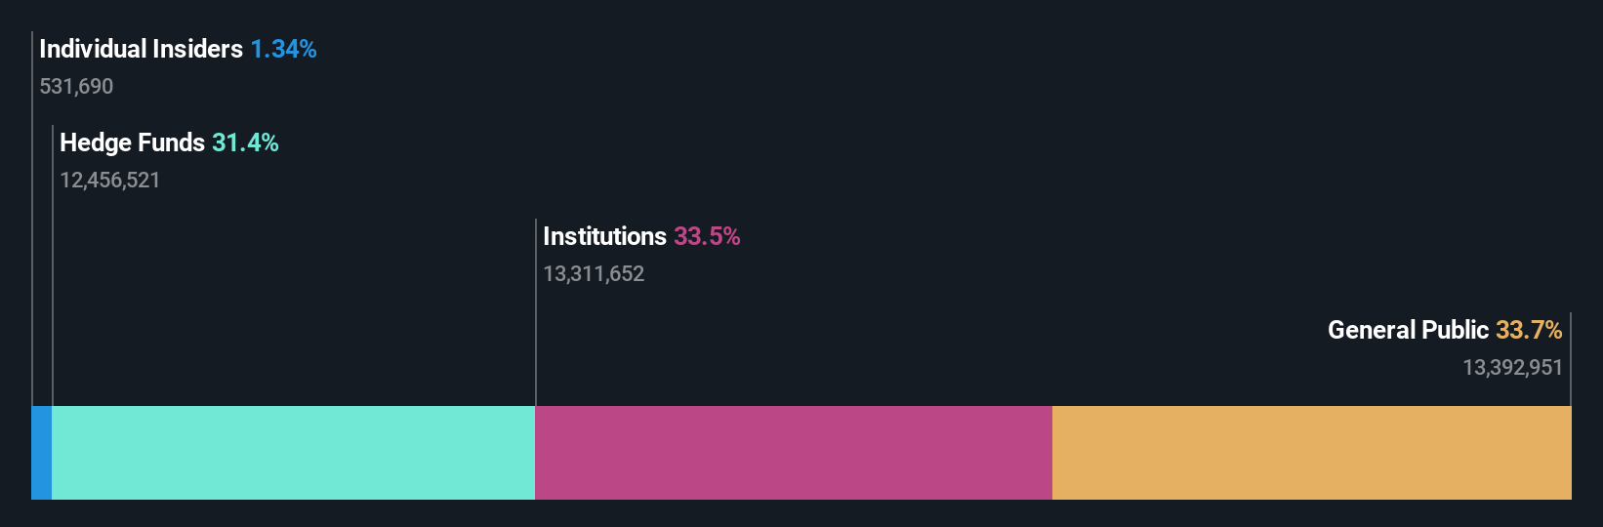Click the Individual Insiders vertical leader line

coord(32,244)
